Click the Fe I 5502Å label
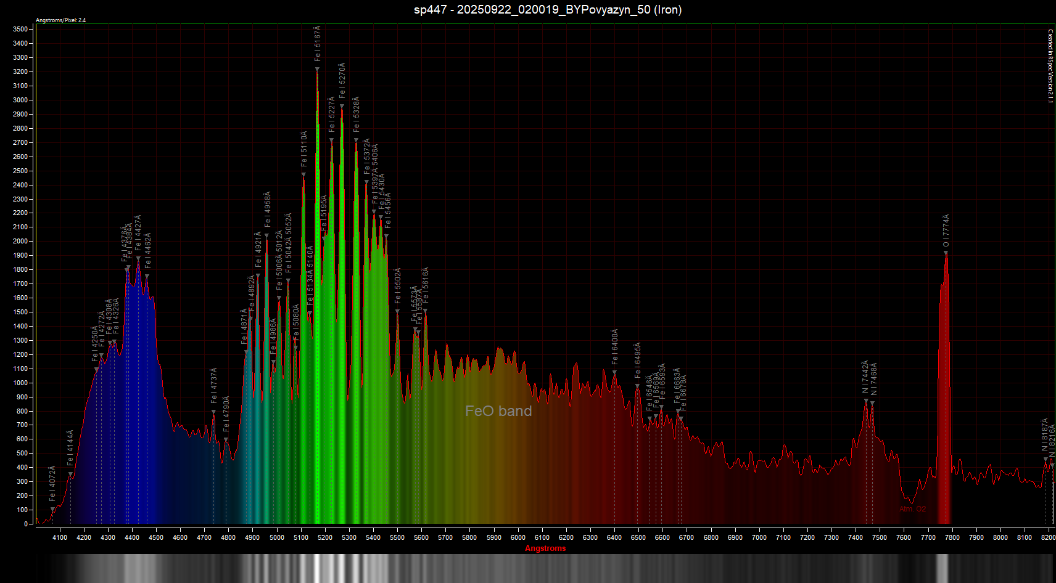This screenshot has width=1056, height=583. coord(398,285)
